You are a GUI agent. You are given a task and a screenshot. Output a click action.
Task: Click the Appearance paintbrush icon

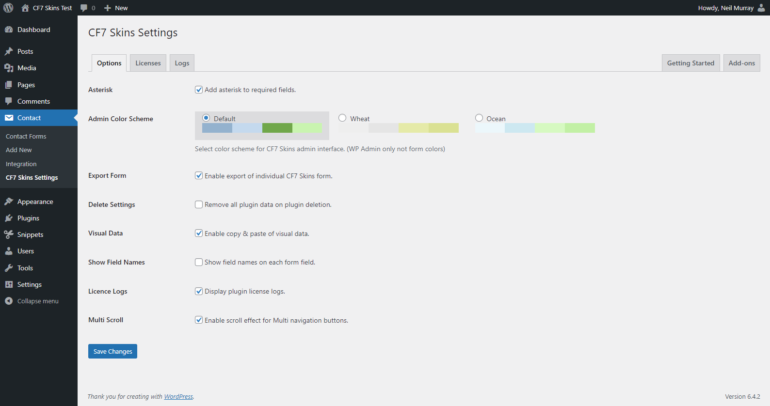pyautogui.click(x=9, y=202)
